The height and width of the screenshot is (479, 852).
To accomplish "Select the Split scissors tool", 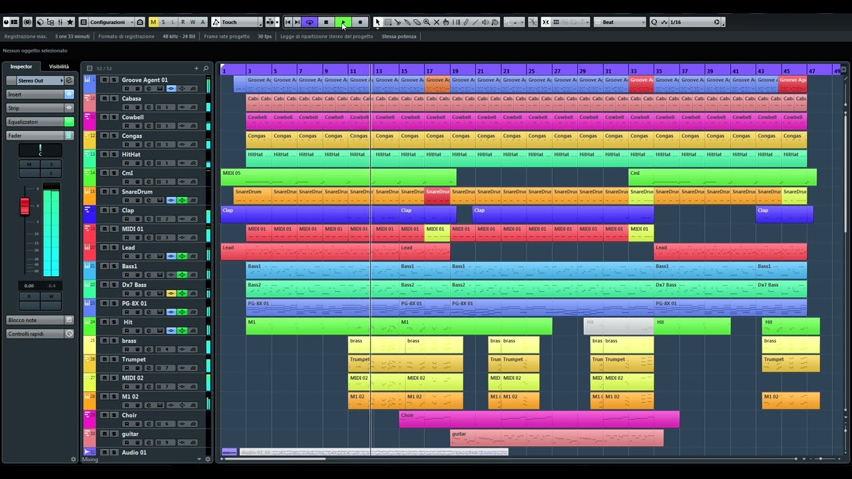I will [397, 22].
